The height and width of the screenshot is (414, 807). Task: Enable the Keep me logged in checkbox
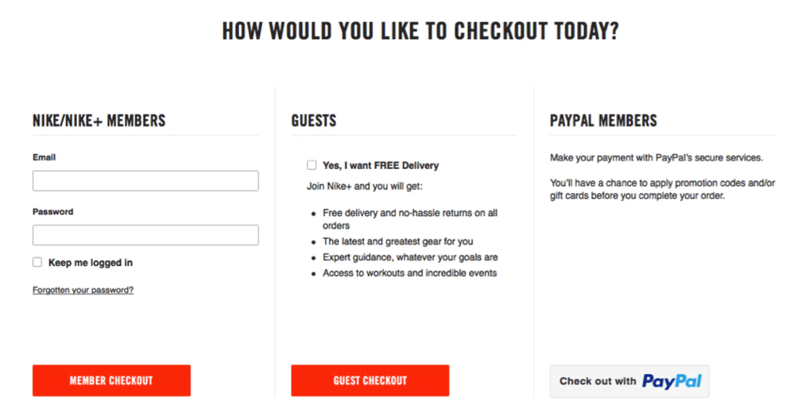pyautogui.click(x=38, y=263)
